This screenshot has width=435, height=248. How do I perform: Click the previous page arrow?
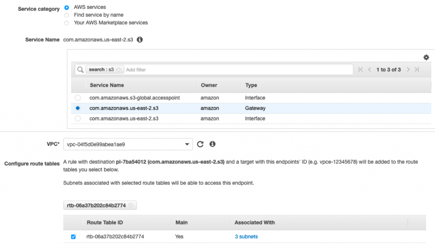coord(370,69)
